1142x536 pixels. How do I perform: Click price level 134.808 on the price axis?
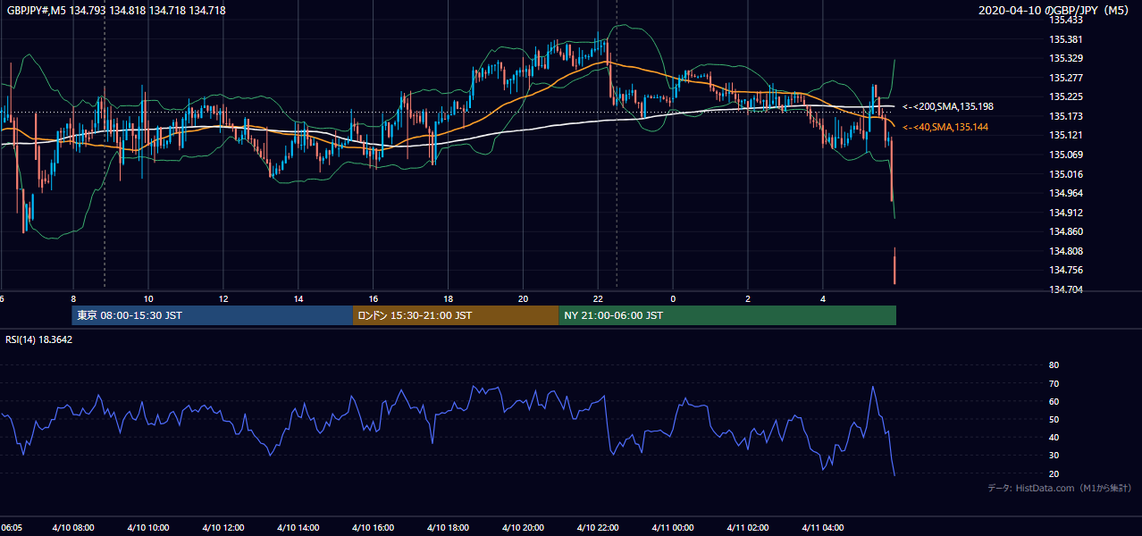point(1066,251)
